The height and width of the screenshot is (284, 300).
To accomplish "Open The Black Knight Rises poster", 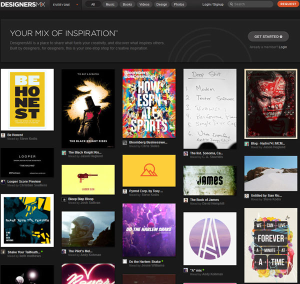I will coord(88,108).
